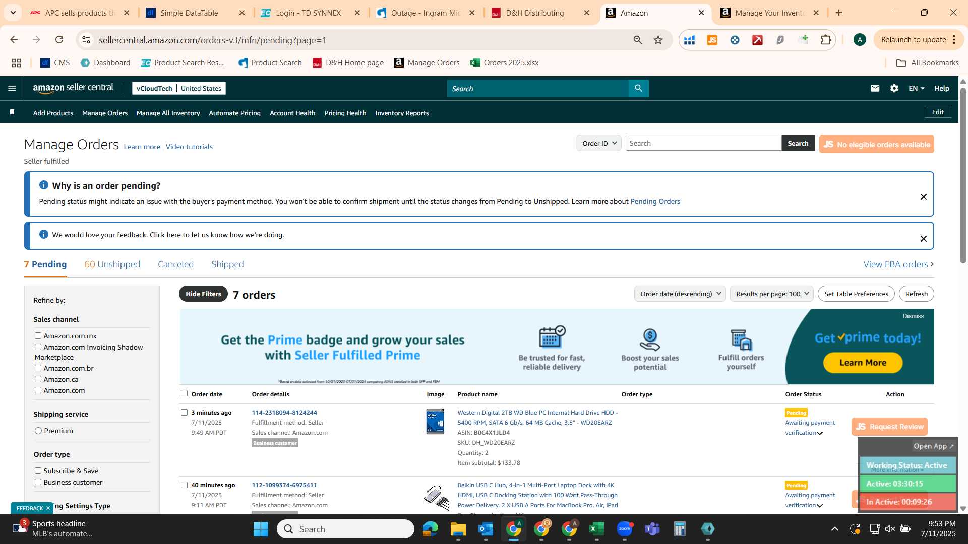Show hidden system tray icons
The height and width of the screenshot is (544, 968).
coord(835,529)
